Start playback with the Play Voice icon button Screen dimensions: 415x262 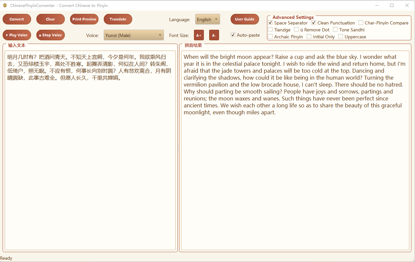coord(17,35)
